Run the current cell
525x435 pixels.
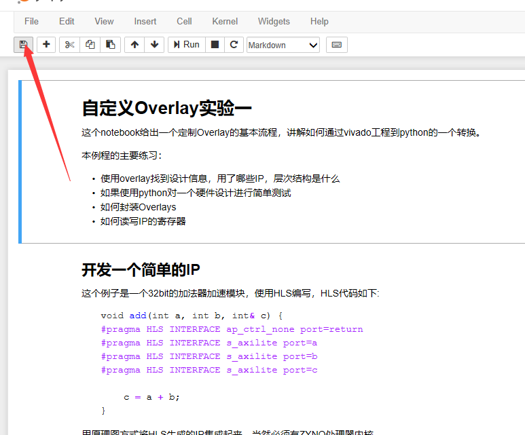point(187,45)
